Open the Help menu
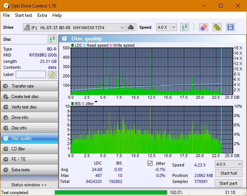 pyautogui.click(x=57, y=15)
